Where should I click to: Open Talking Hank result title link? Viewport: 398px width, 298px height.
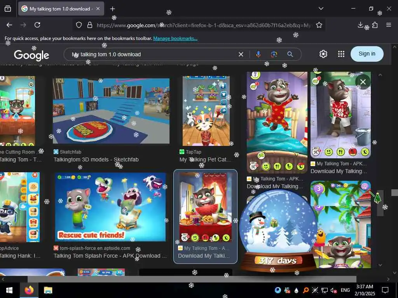pos(20,256)
